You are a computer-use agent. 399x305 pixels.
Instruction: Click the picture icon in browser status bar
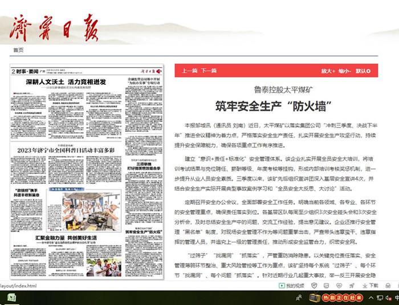click(326, 286)
